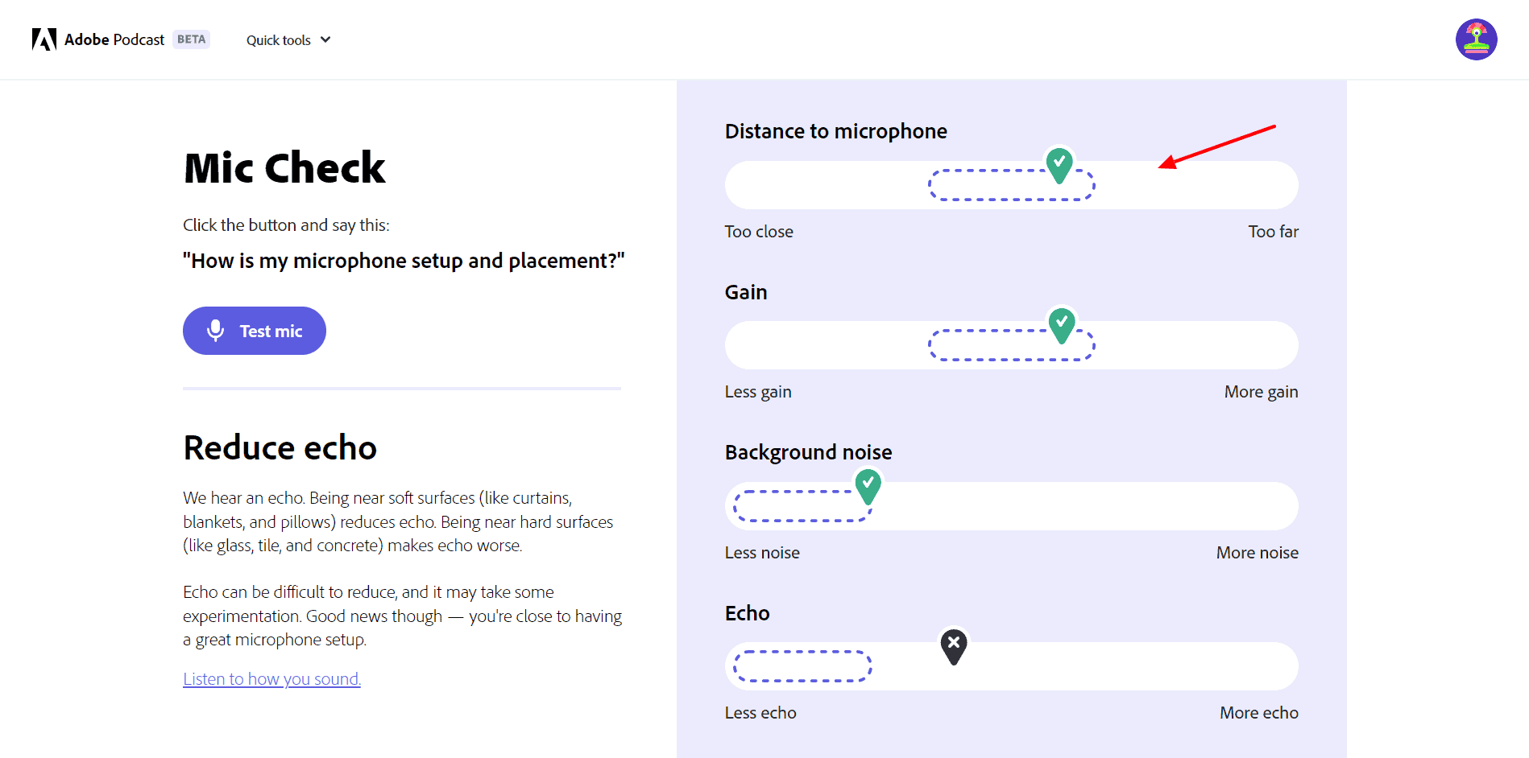Click the Mic Check heading
The width and height of the screenshot is (1529, 758).
284,168
